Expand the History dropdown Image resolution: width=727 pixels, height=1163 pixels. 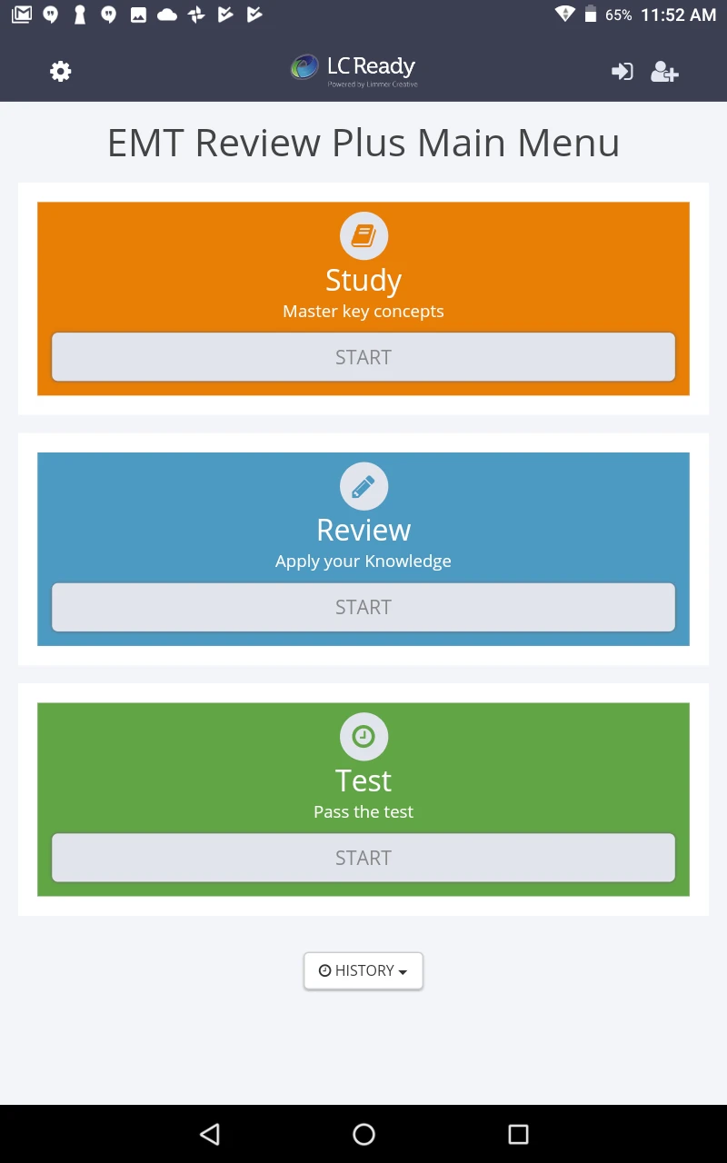tap(363, 970)
